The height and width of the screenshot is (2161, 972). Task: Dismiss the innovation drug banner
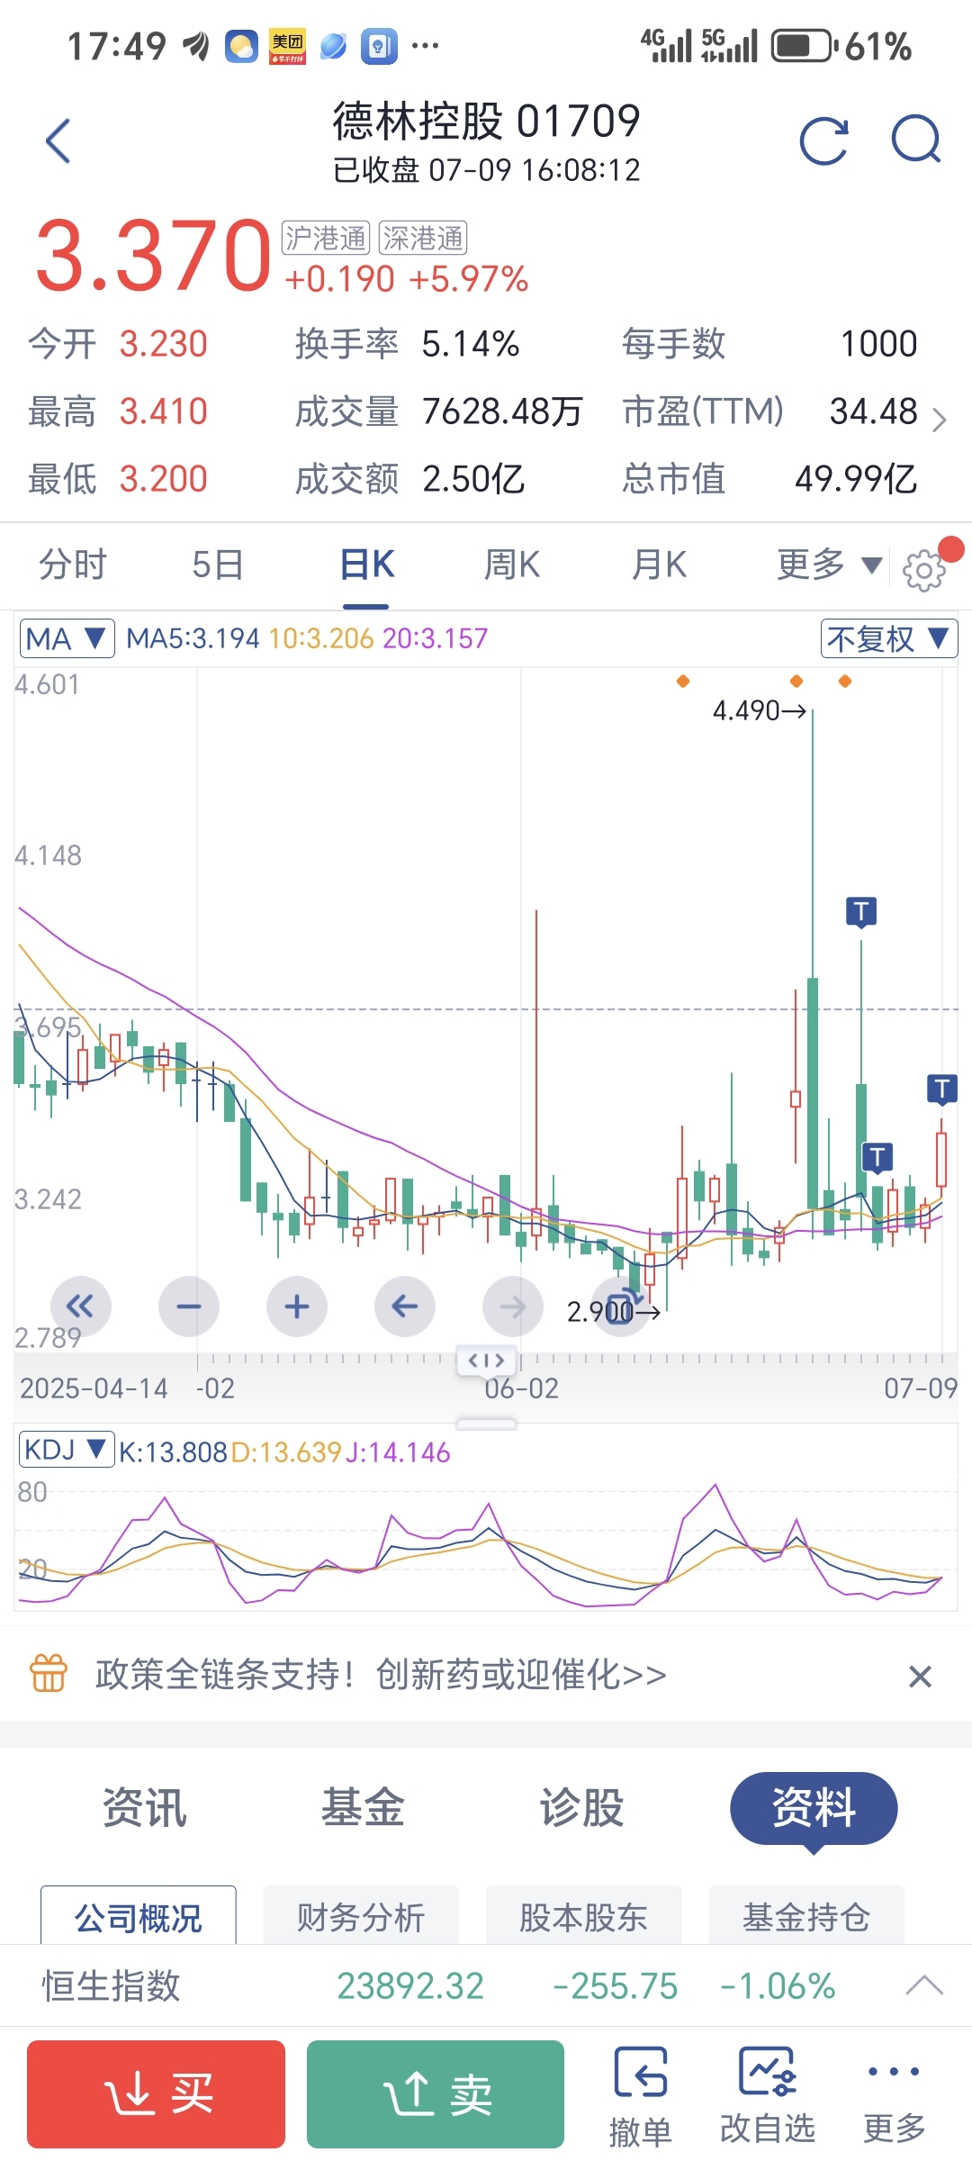pyautogui.click(x=920, y=1677)
